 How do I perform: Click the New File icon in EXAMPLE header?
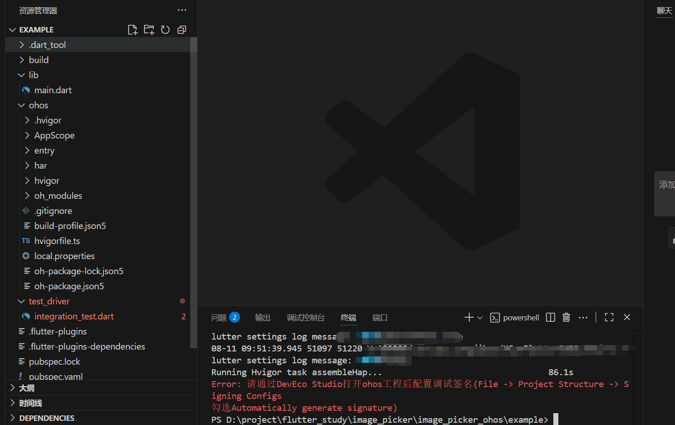[133, 30]
